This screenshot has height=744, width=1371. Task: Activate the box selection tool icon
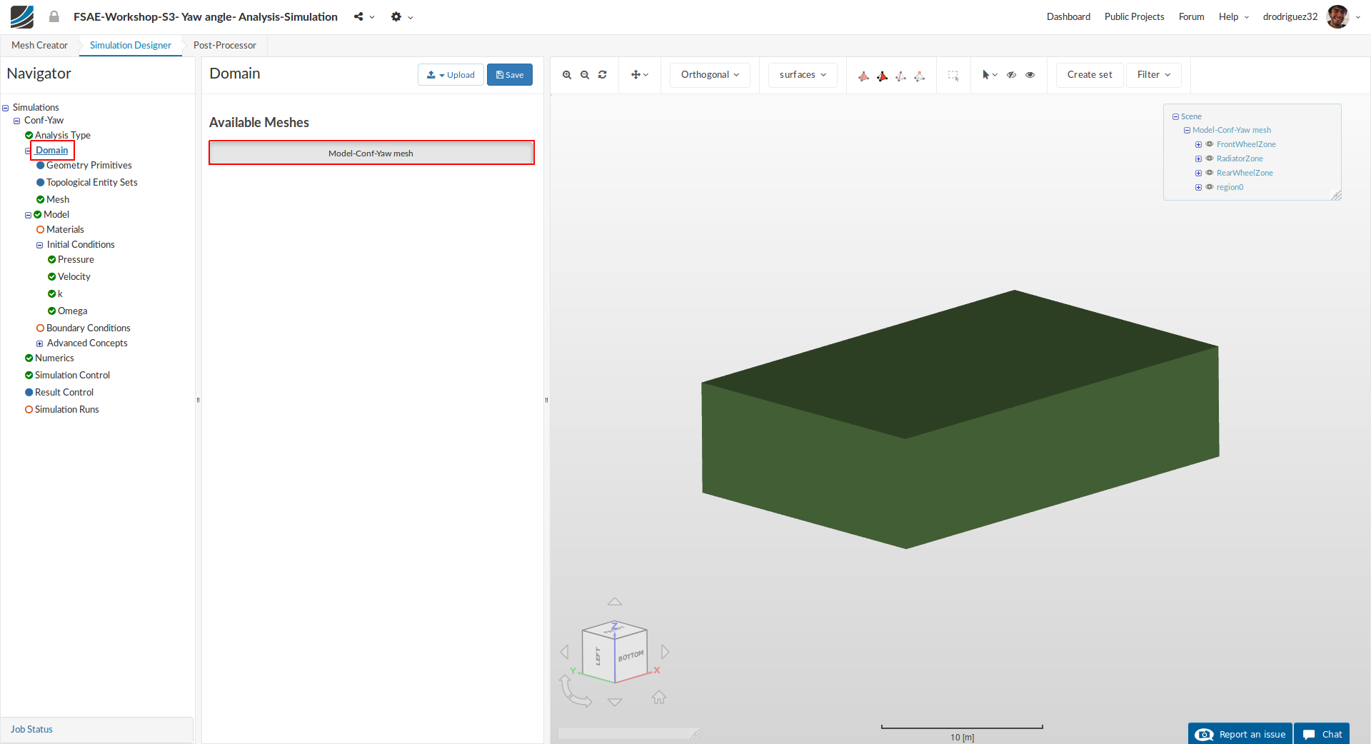953,75
